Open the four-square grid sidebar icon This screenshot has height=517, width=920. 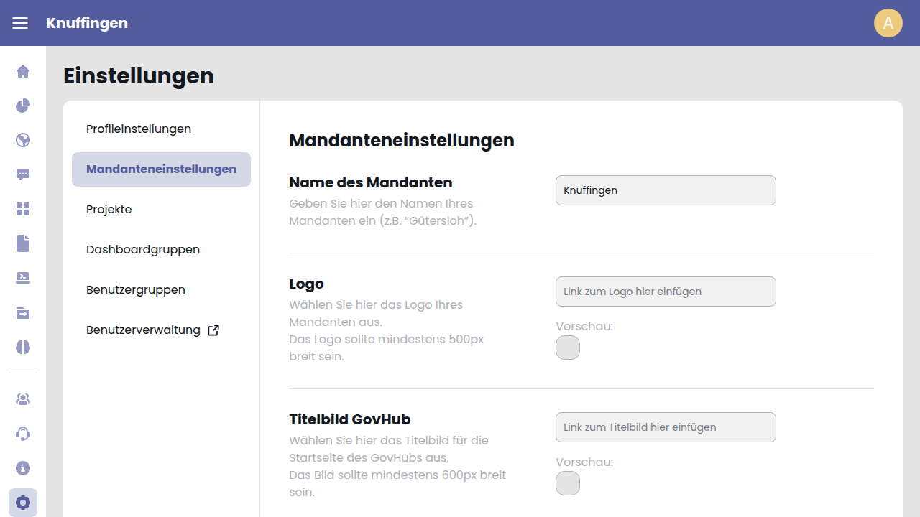[23, 209]
